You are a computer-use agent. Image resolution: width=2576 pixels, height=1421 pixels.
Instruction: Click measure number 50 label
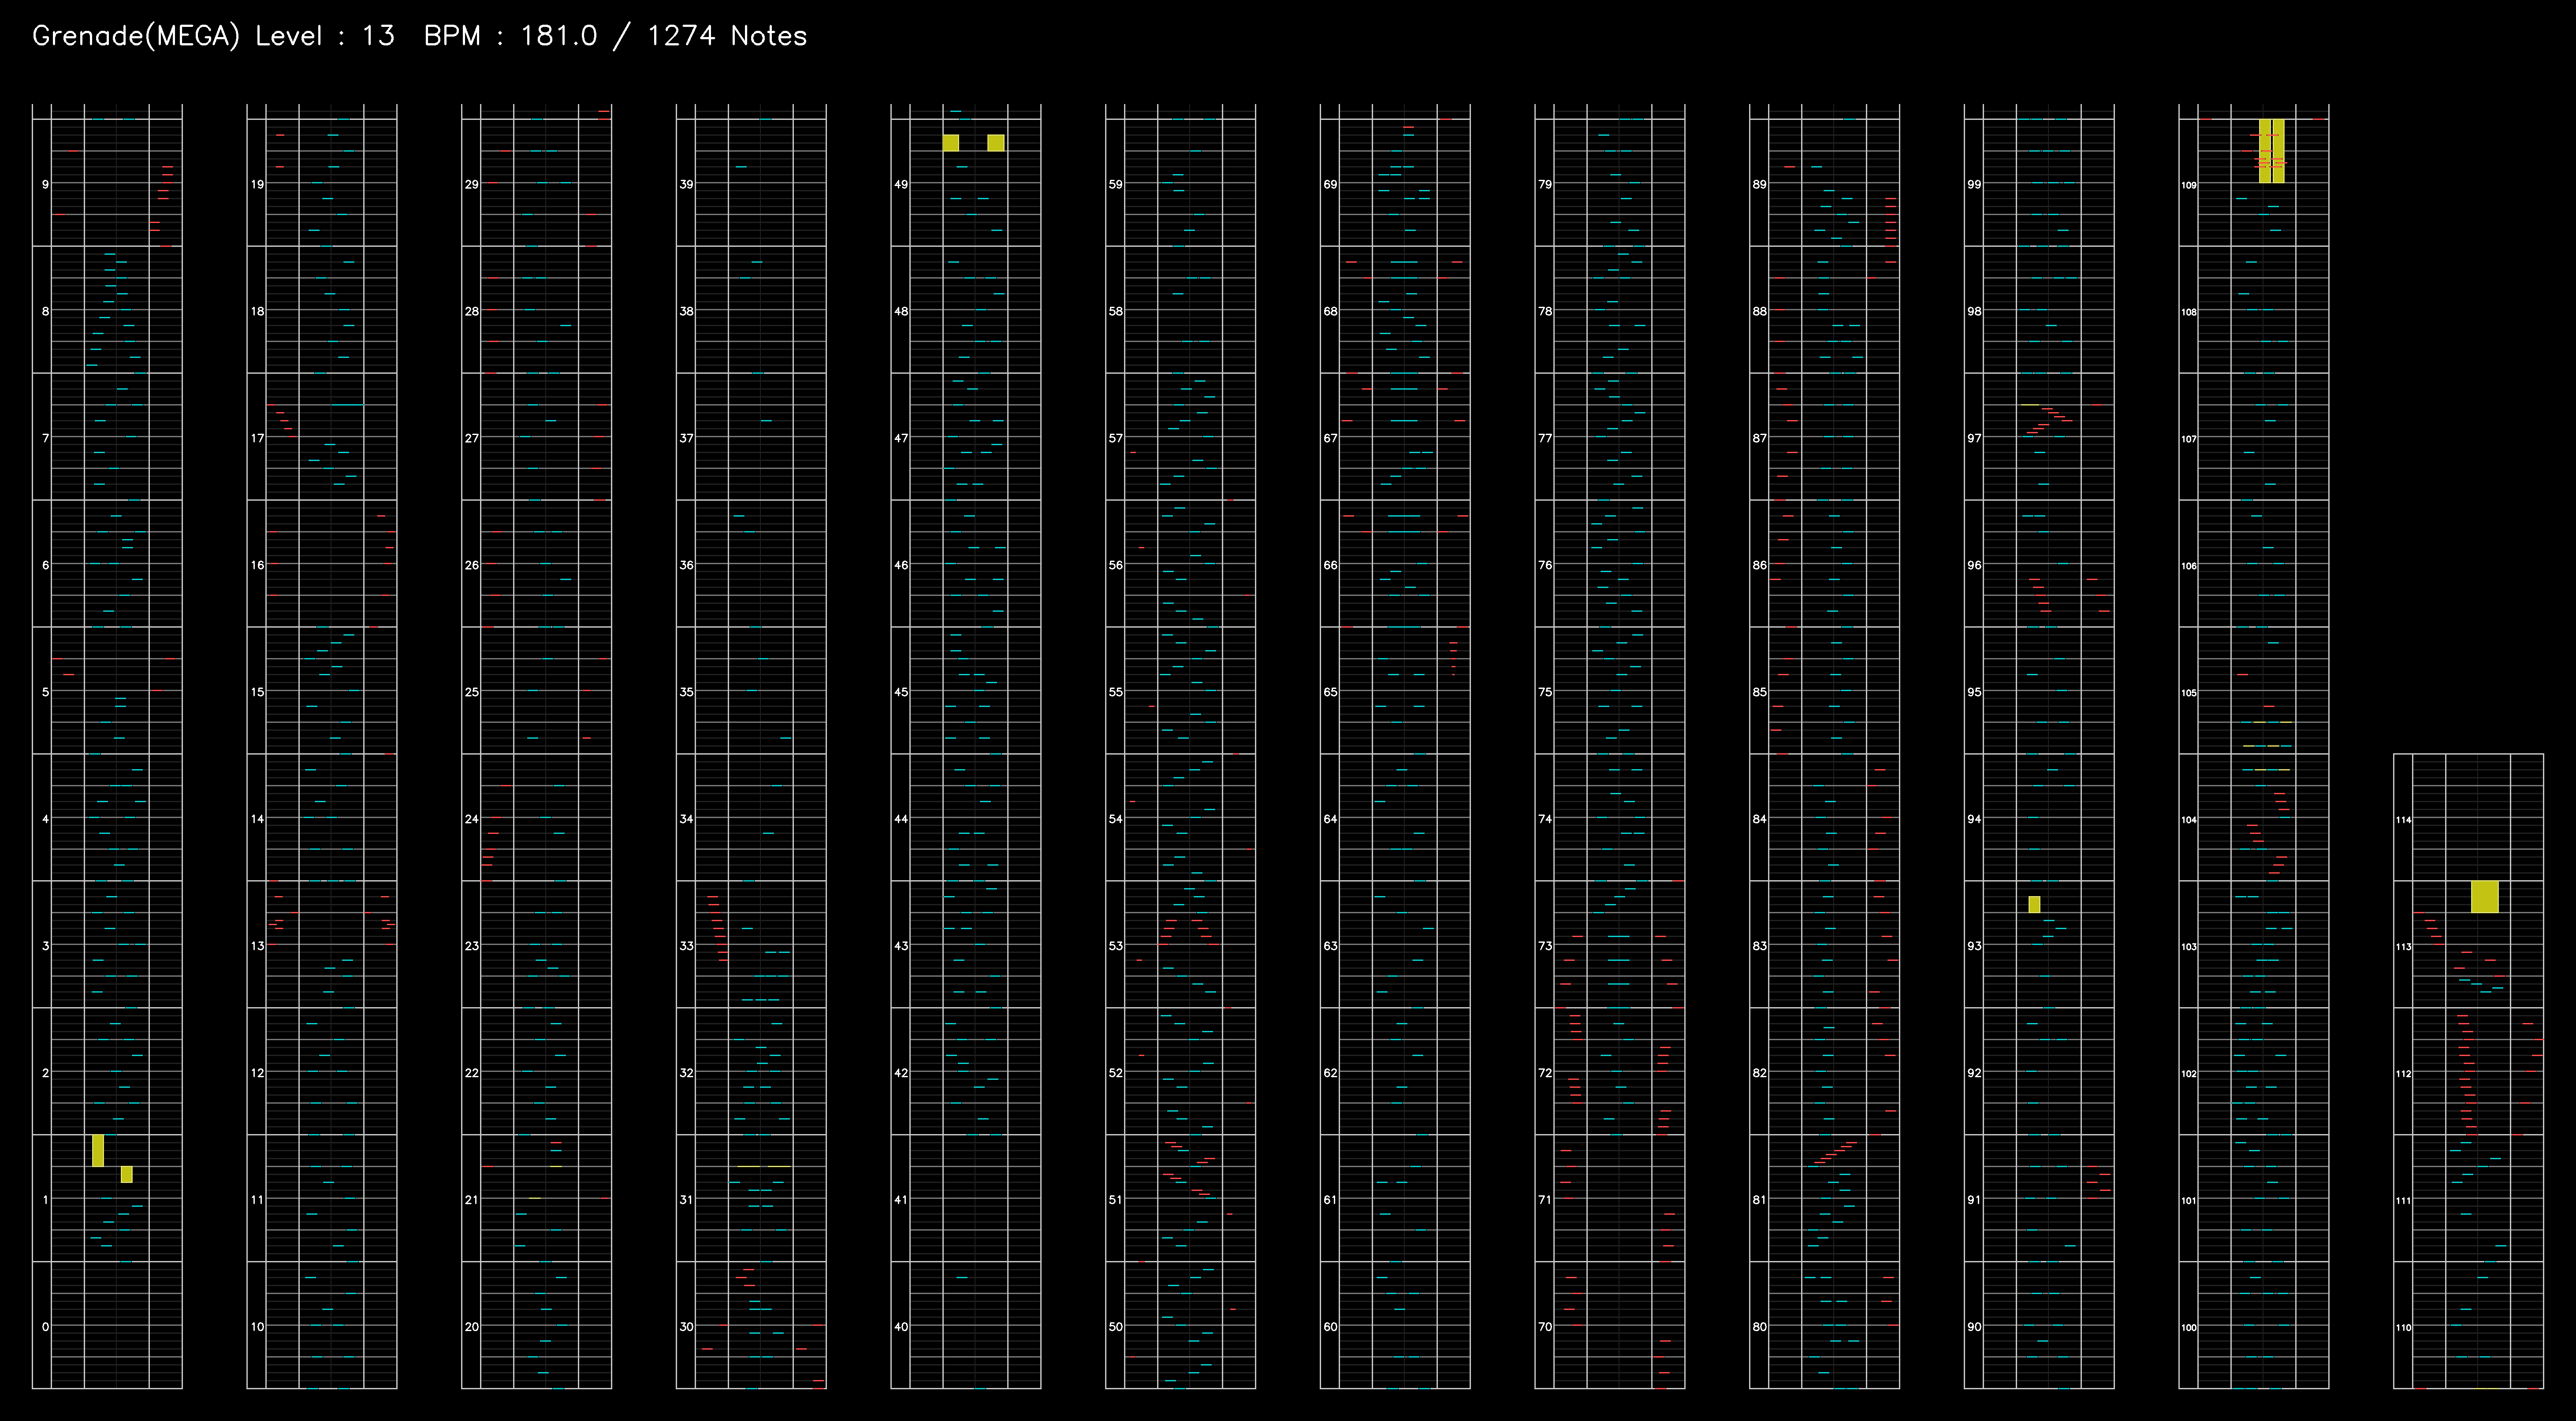1116,1327
